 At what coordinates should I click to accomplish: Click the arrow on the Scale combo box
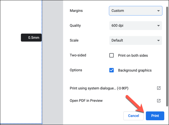[x=158, y=40]
